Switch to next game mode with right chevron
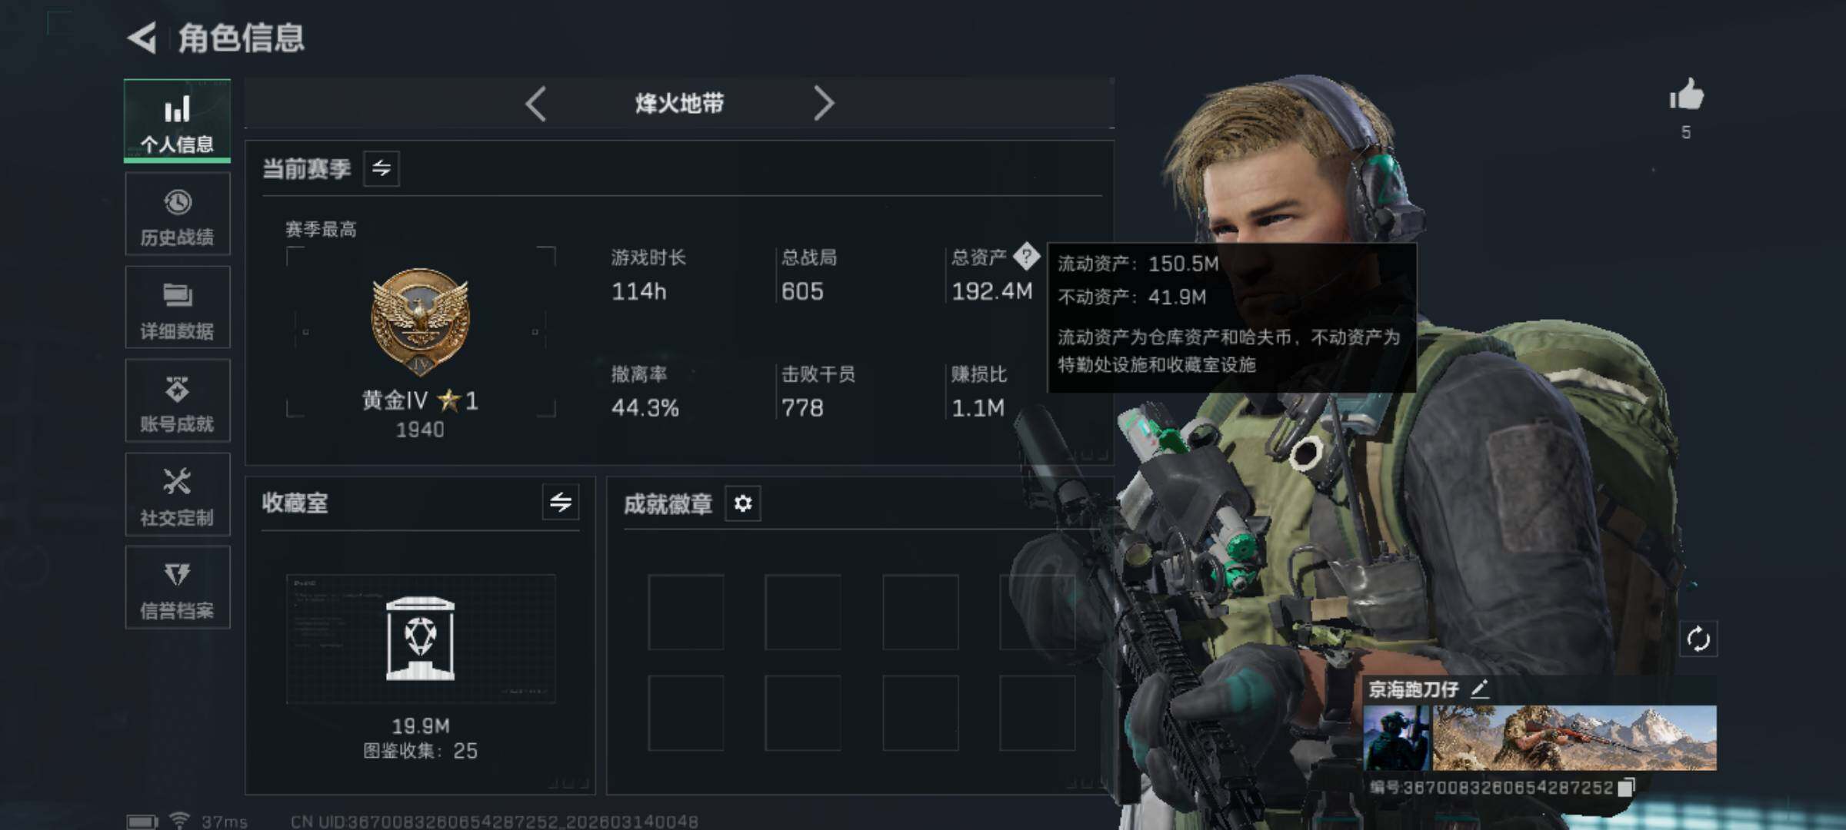 (x=823, y=104)
